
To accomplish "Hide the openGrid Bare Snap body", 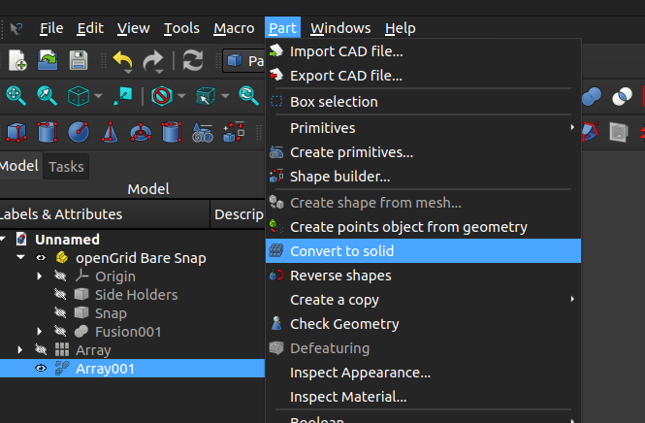I will point(41,258).
